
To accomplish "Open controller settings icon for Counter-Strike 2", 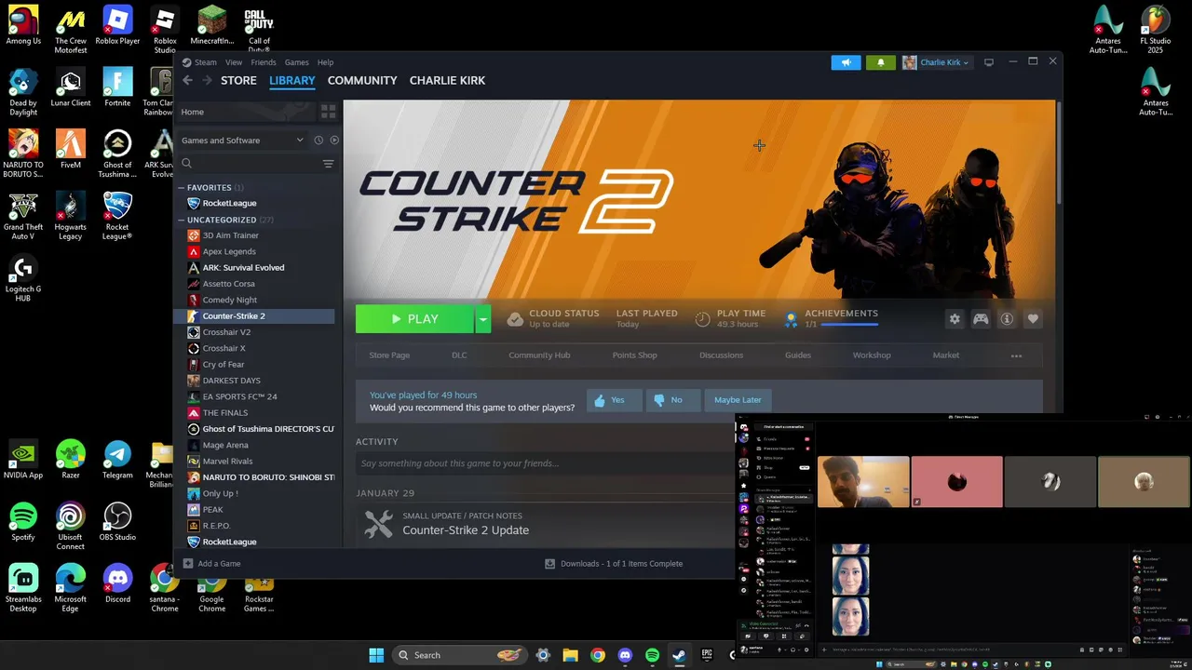I will 981,318.
